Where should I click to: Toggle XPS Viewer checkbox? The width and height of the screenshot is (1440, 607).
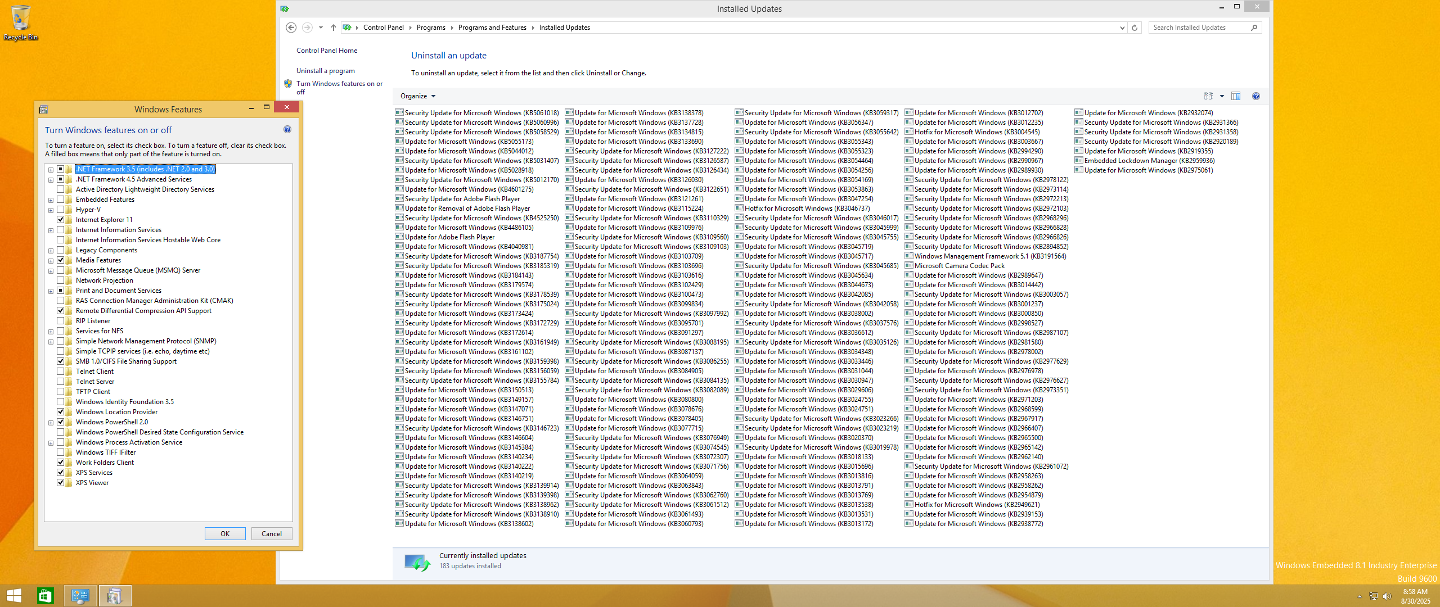(x=60, y=483)
